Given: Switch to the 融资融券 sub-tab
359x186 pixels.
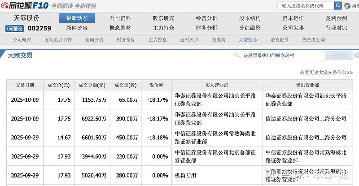Looking at the screenshot, I should click(x=280, y=39).
